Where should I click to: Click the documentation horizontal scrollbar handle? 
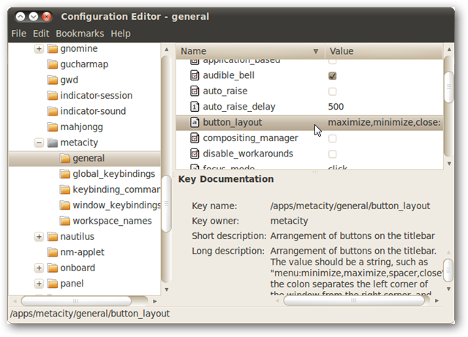tap(354, 300)
